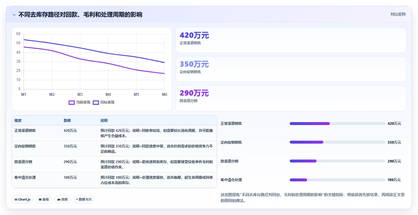
Task: Click the 420万元 card for 正常渠道销售
Action: 291,40
